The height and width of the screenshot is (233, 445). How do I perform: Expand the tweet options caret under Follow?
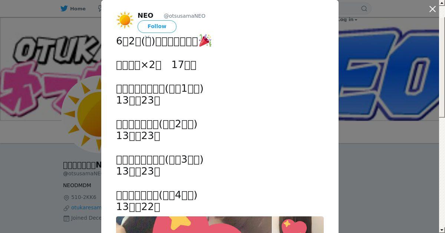click(147, 37)
